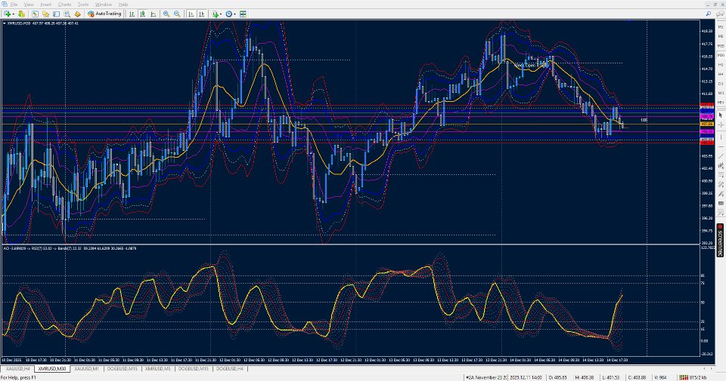
Task: Expand the Indicators dropdown arrow
Action: click(221, 14)
